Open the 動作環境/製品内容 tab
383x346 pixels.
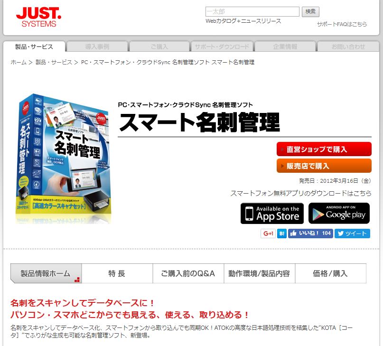pyautogui.click(x=259, y=273)
